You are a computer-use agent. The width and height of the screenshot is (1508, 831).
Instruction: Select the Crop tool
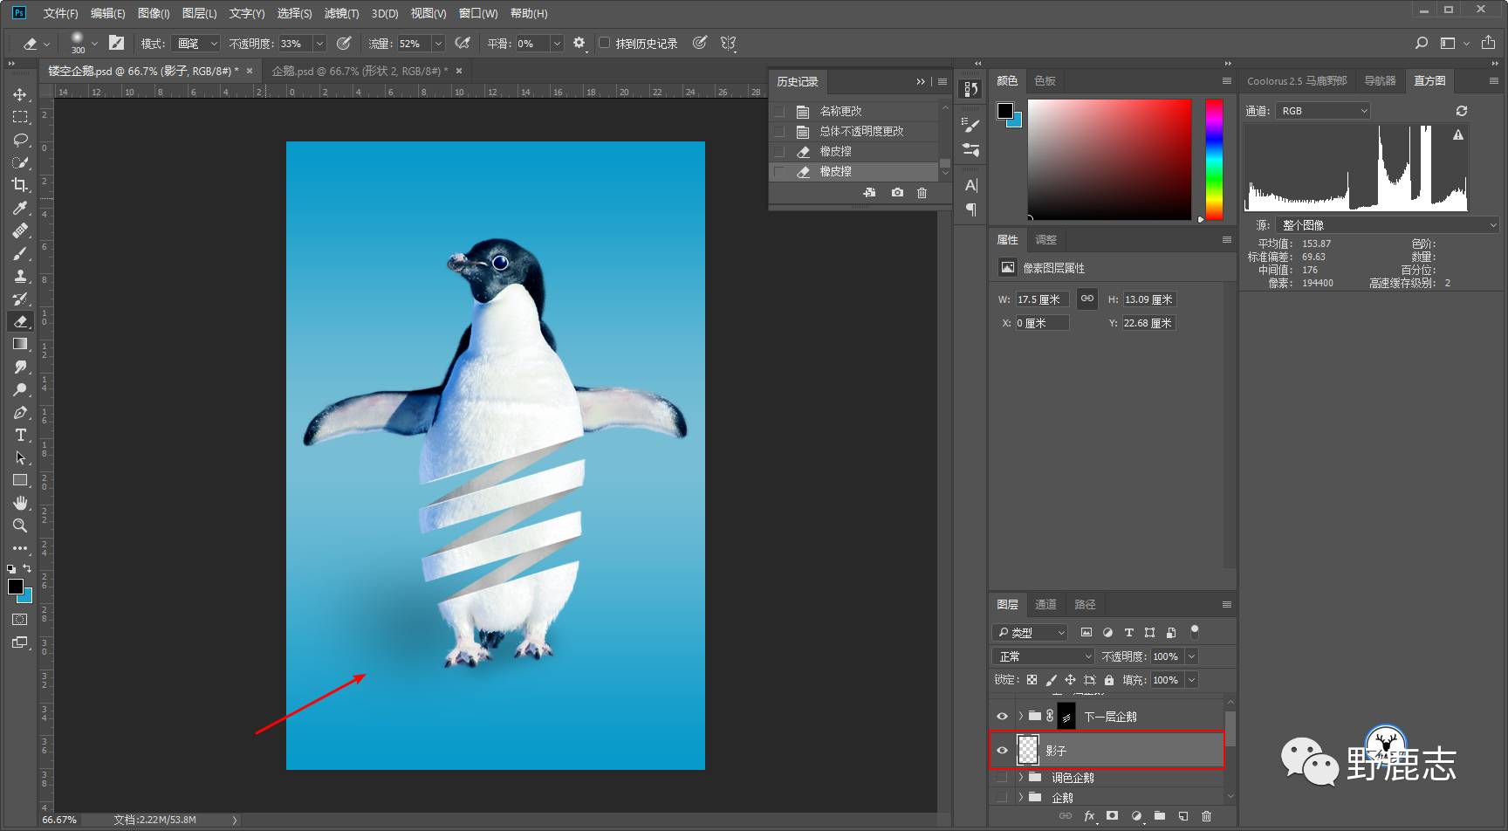click(20, 185)
